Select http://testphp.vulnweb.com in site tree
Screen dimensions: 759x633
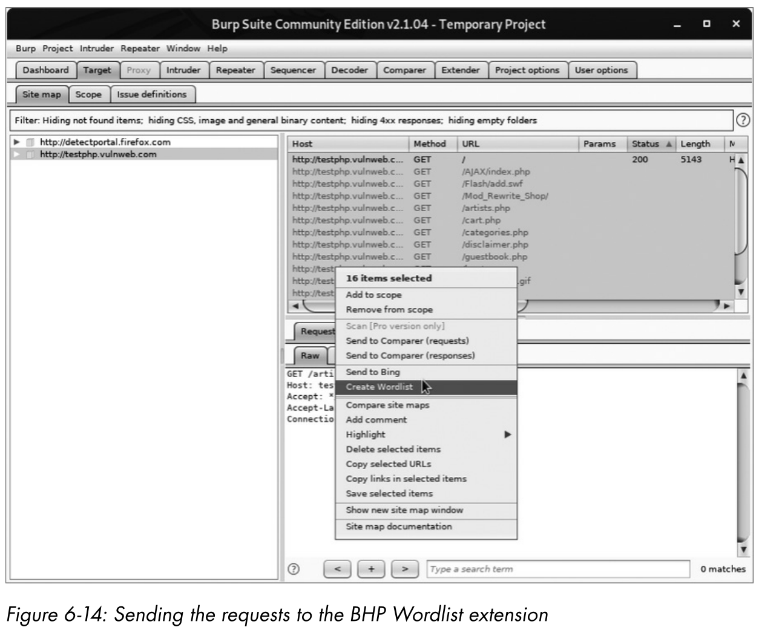pos(98,154)
